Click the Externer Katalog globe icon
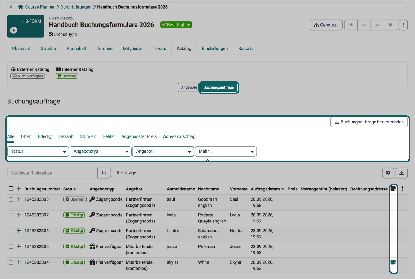 pos(13,69)
